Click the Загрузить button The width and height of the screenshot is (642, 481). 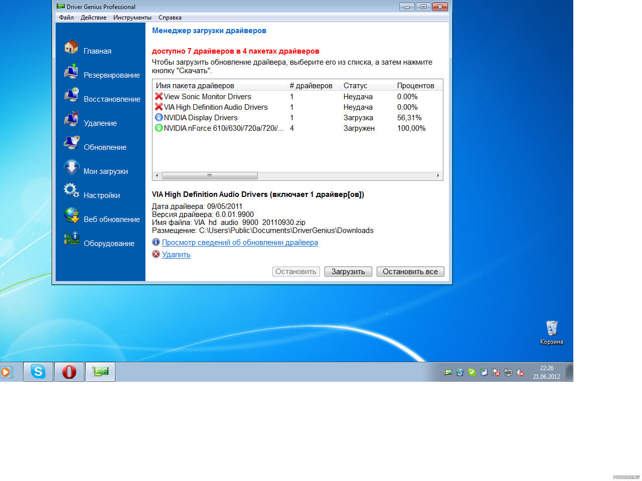(x=348, y=272)
